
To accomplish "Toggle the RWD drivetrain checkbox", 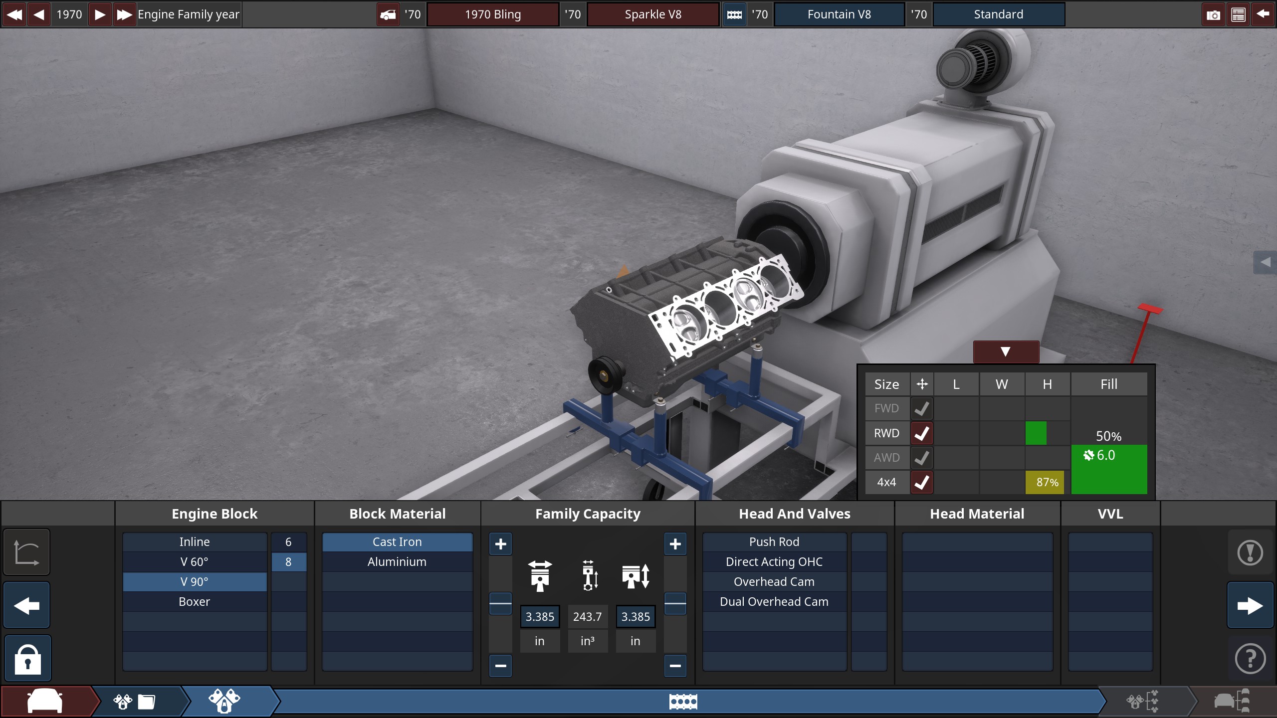I will (x=921, y=433).
